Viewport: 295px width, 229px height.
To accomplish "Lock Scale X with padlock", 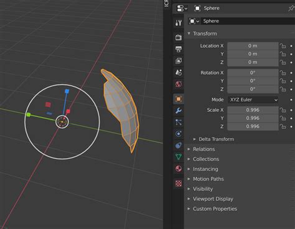I will coord(283,110).
